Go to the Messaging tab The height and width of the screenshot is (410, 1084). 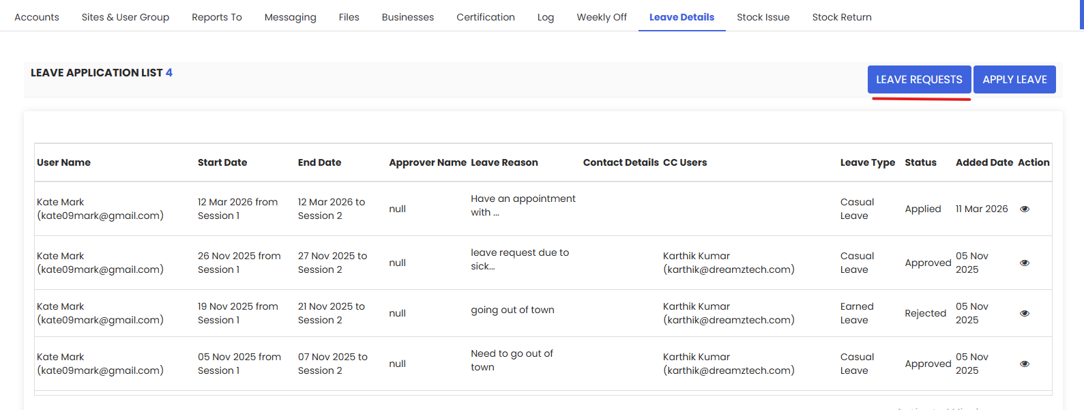click(x=291, y=17)
